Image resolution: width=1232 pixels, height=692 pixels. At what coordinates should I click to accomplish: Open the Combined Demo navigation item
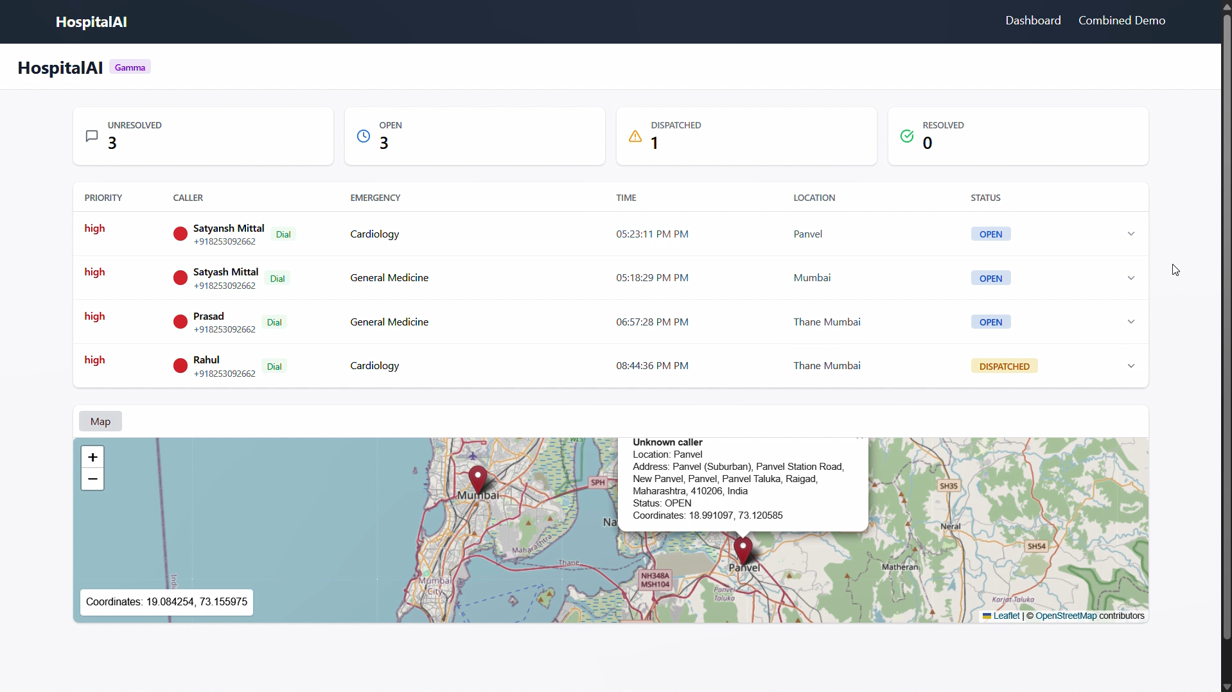1122,21
